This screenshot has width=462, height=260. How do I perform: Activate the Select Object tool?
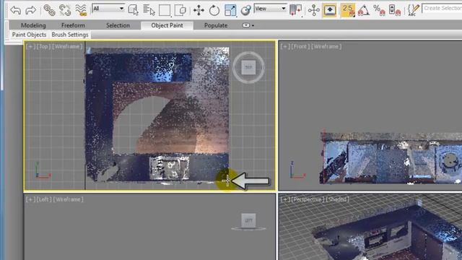click(x=133, y=10)
